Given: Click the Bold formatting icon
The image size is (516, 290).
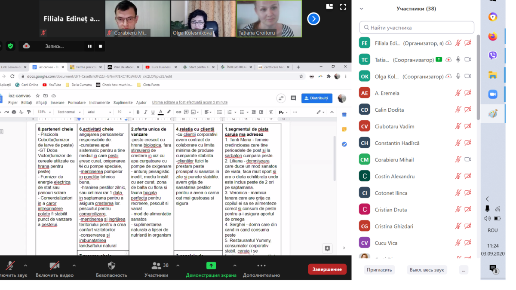Looking at the screenshot, I should coord(138,112).
